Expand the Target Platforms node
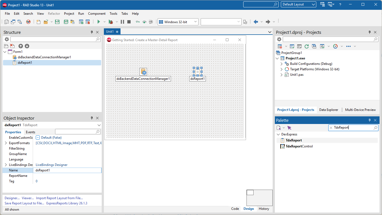 (282, 69)
